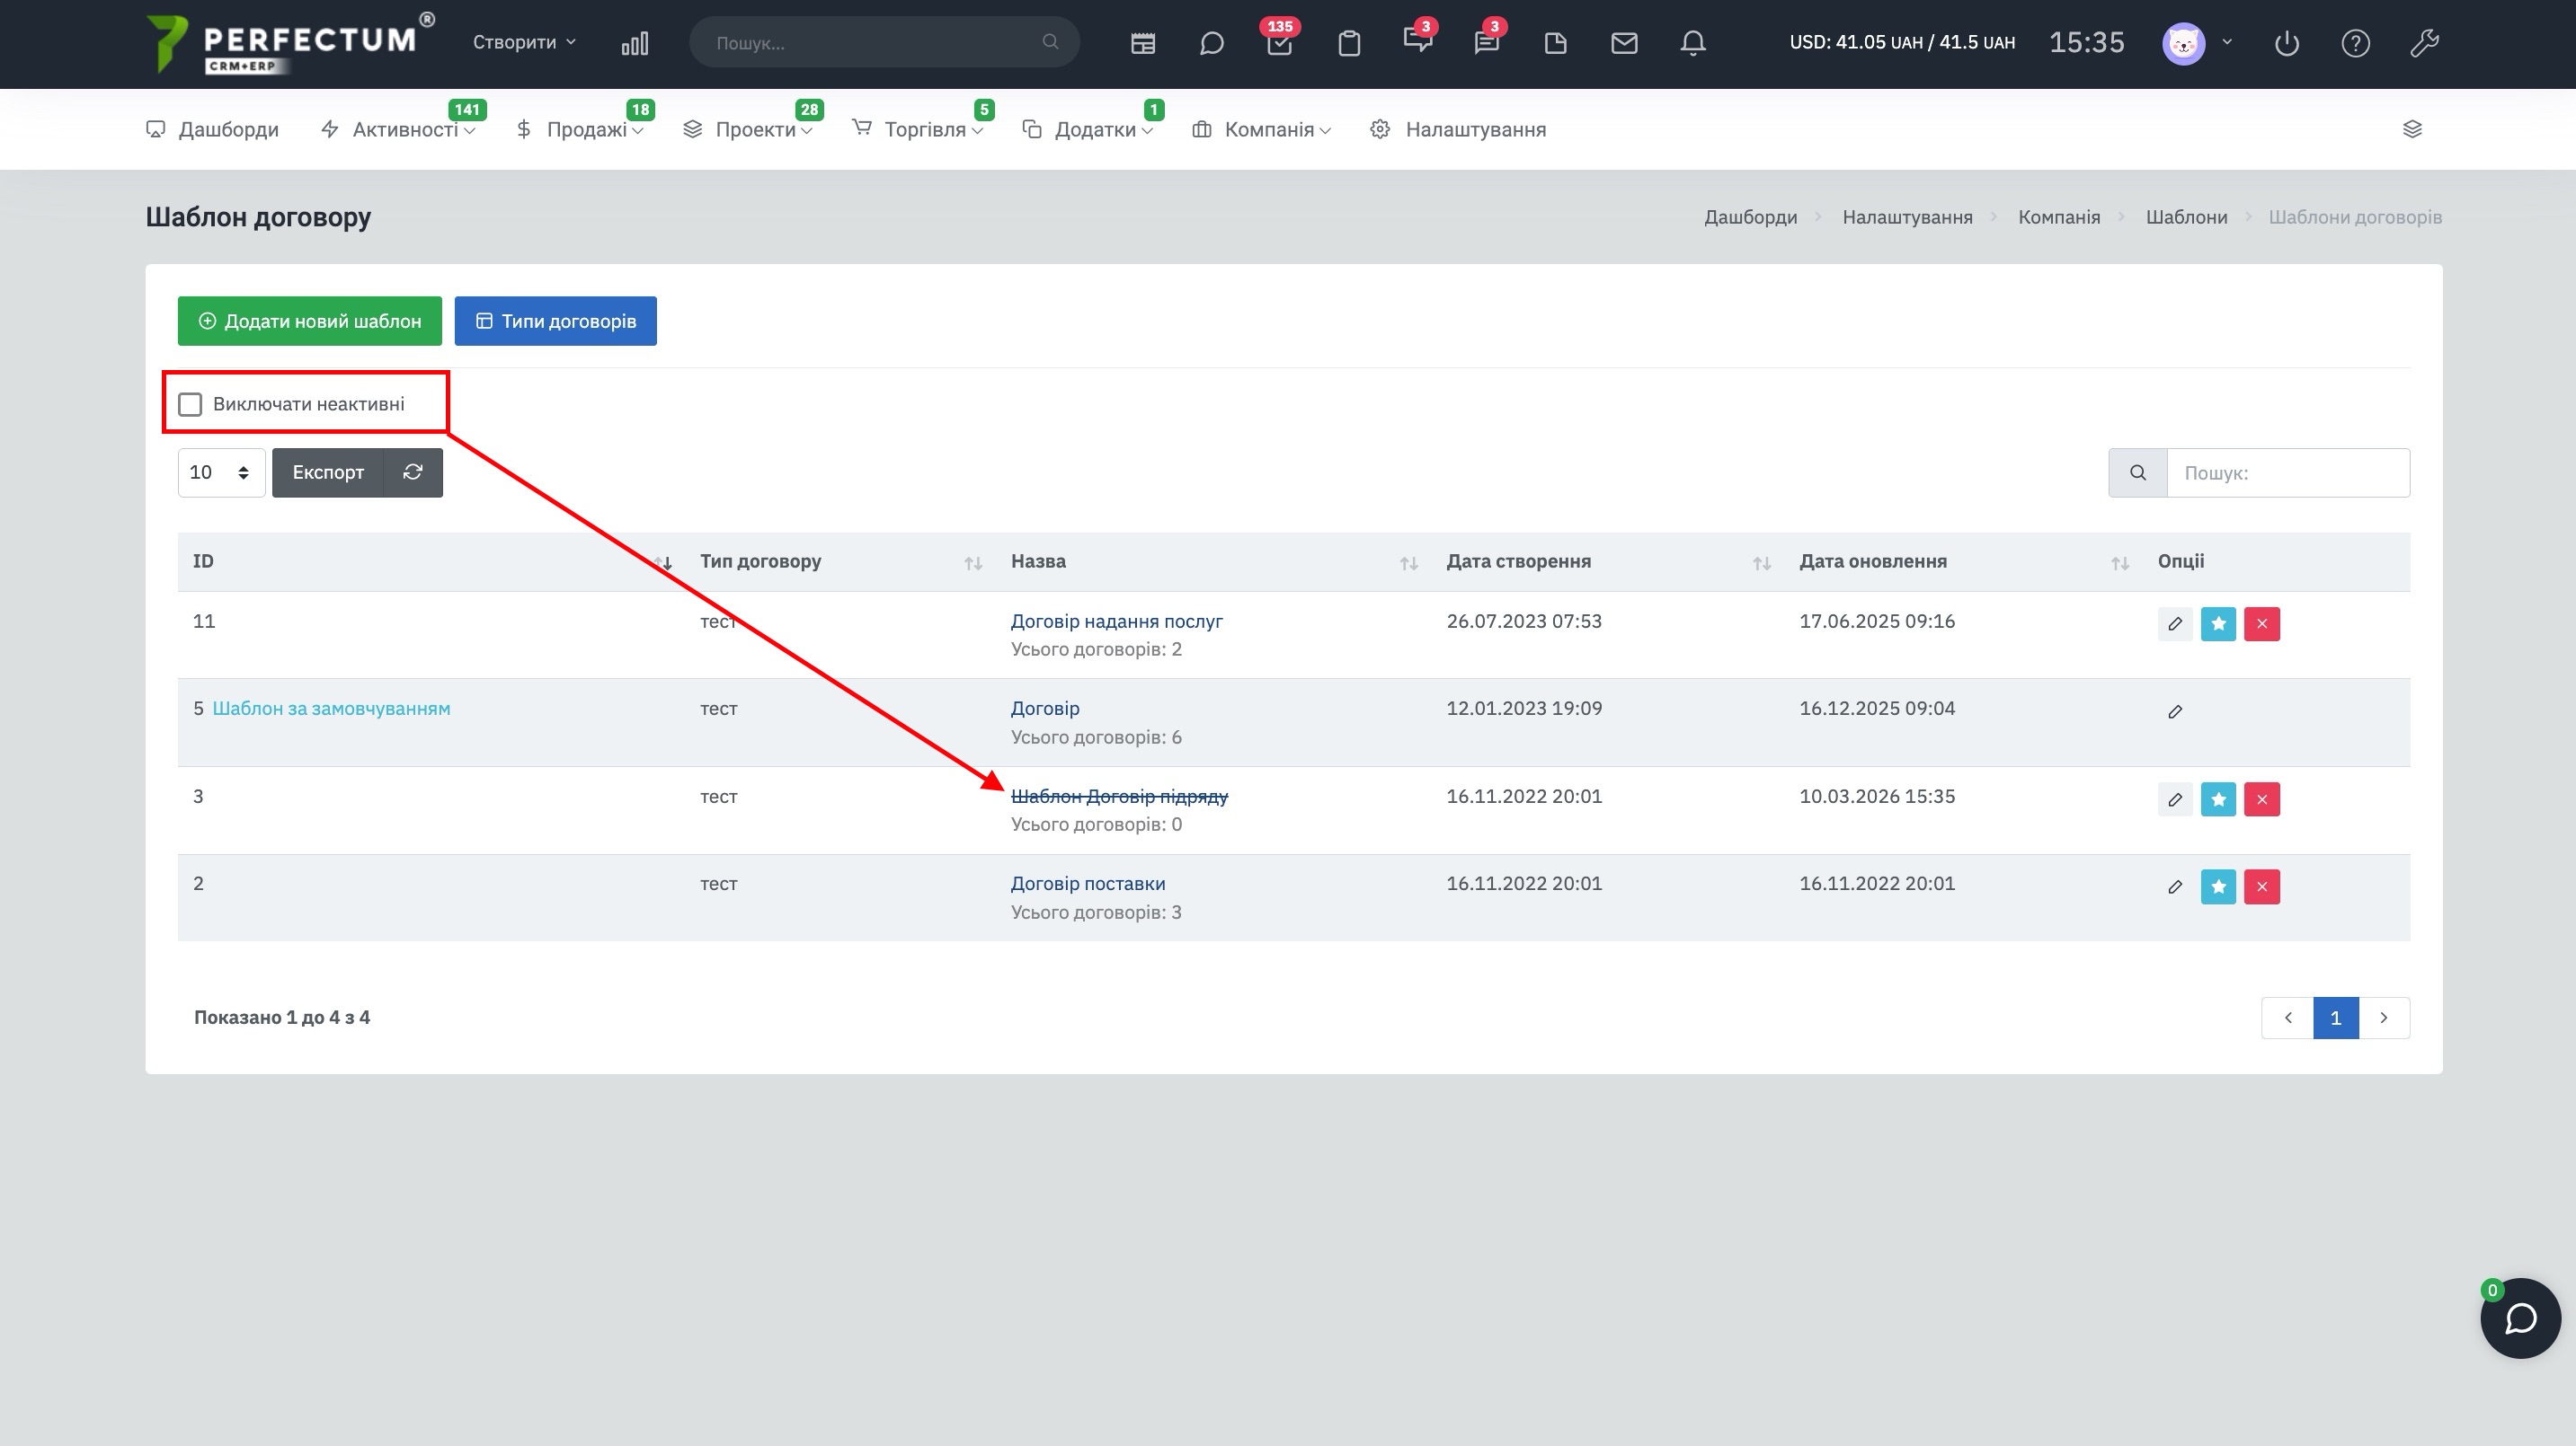Open tasks icon with 135 badge
2576x1446 pixels.
(x=1279, y=43)
